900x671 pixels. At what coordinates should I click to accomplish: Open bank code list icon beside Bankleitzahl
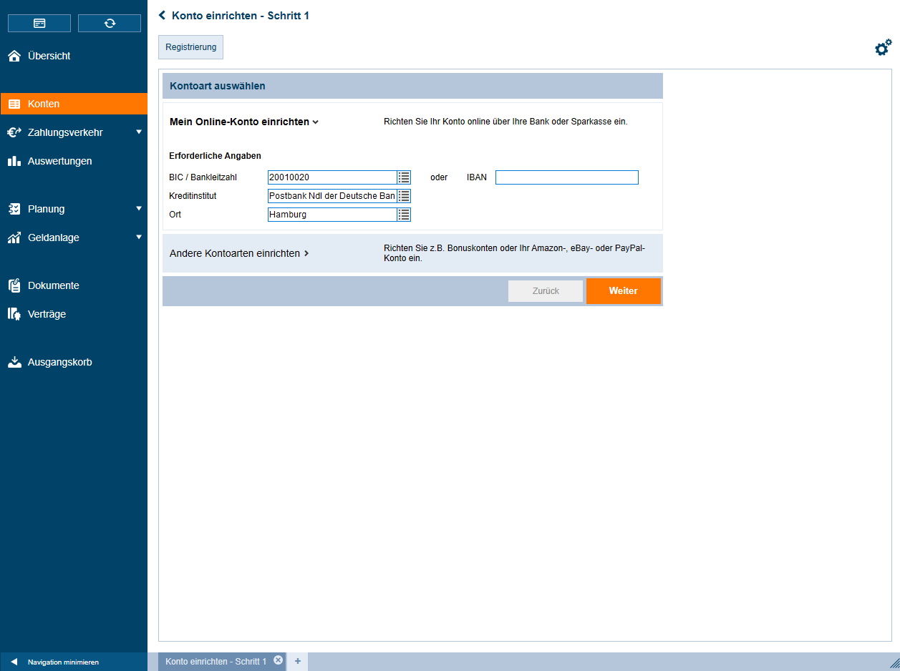[404, 177]
